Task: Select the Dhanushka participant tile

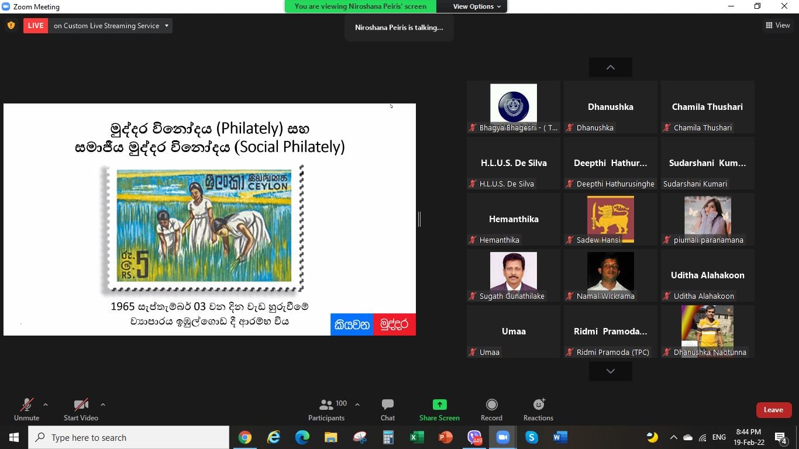Action: [611, 107]
